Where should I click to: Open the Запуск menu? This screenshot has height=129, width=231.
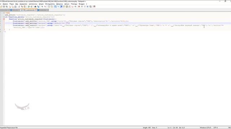(67, 4)
